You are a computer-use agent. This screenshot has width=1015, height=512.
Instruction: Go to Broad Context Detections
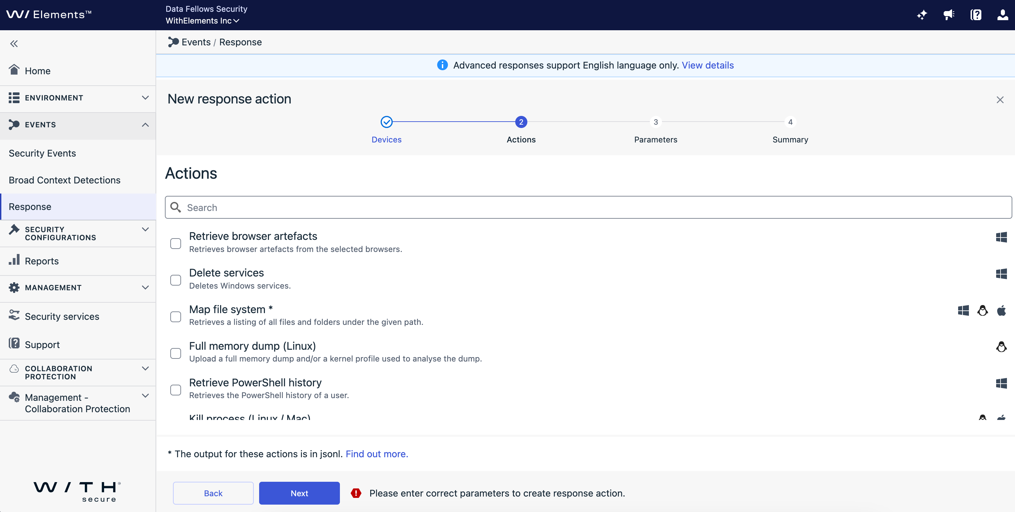(x=65, y=180)
